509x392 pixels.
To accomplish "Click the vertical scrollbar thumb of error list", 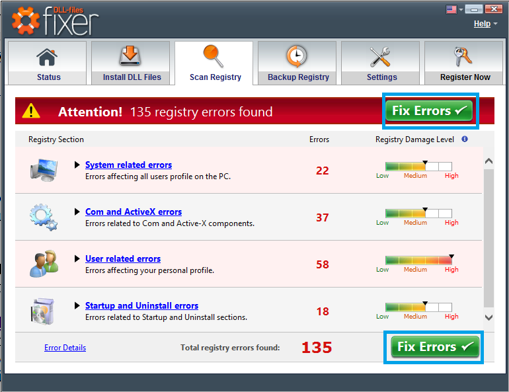I will pyautogui.click(x=489, y=238).
